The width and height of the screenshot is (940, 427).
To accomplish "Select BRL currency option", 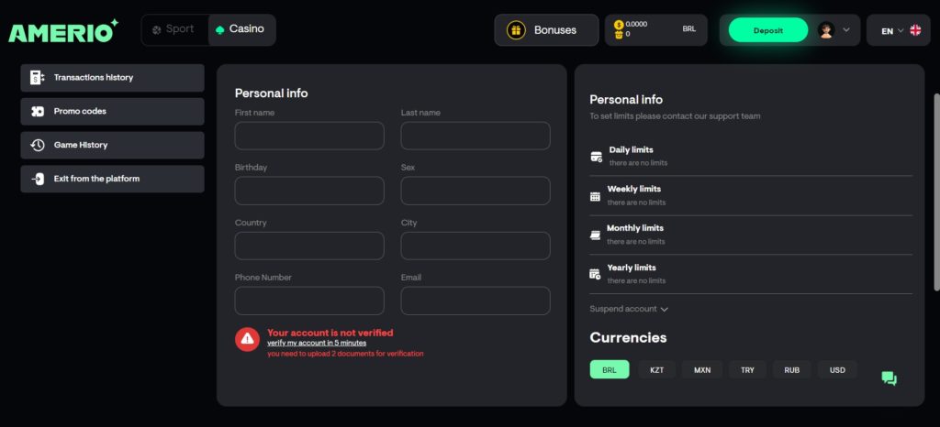I will (610, 369).
